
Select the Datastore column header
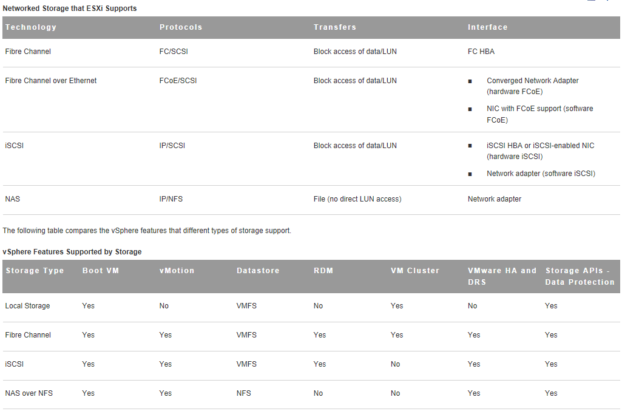(x=258, y=271)
